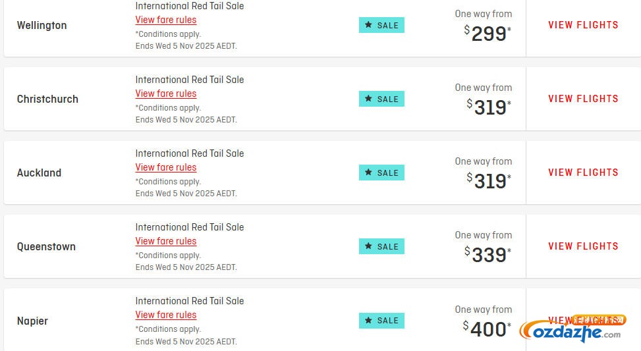Select the Christchurch destination name

point(47,99)
